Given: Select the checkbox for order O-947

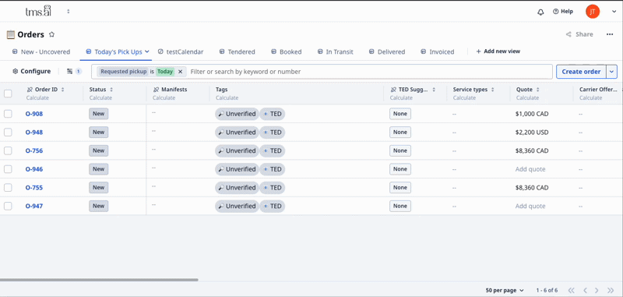Looking at the screenshot, I should pos(8,206).
